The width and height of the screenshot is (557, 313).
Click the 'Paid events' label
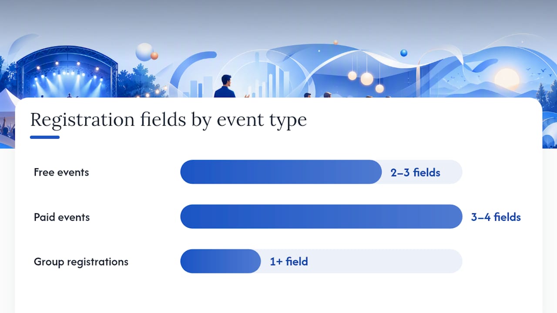62,217
